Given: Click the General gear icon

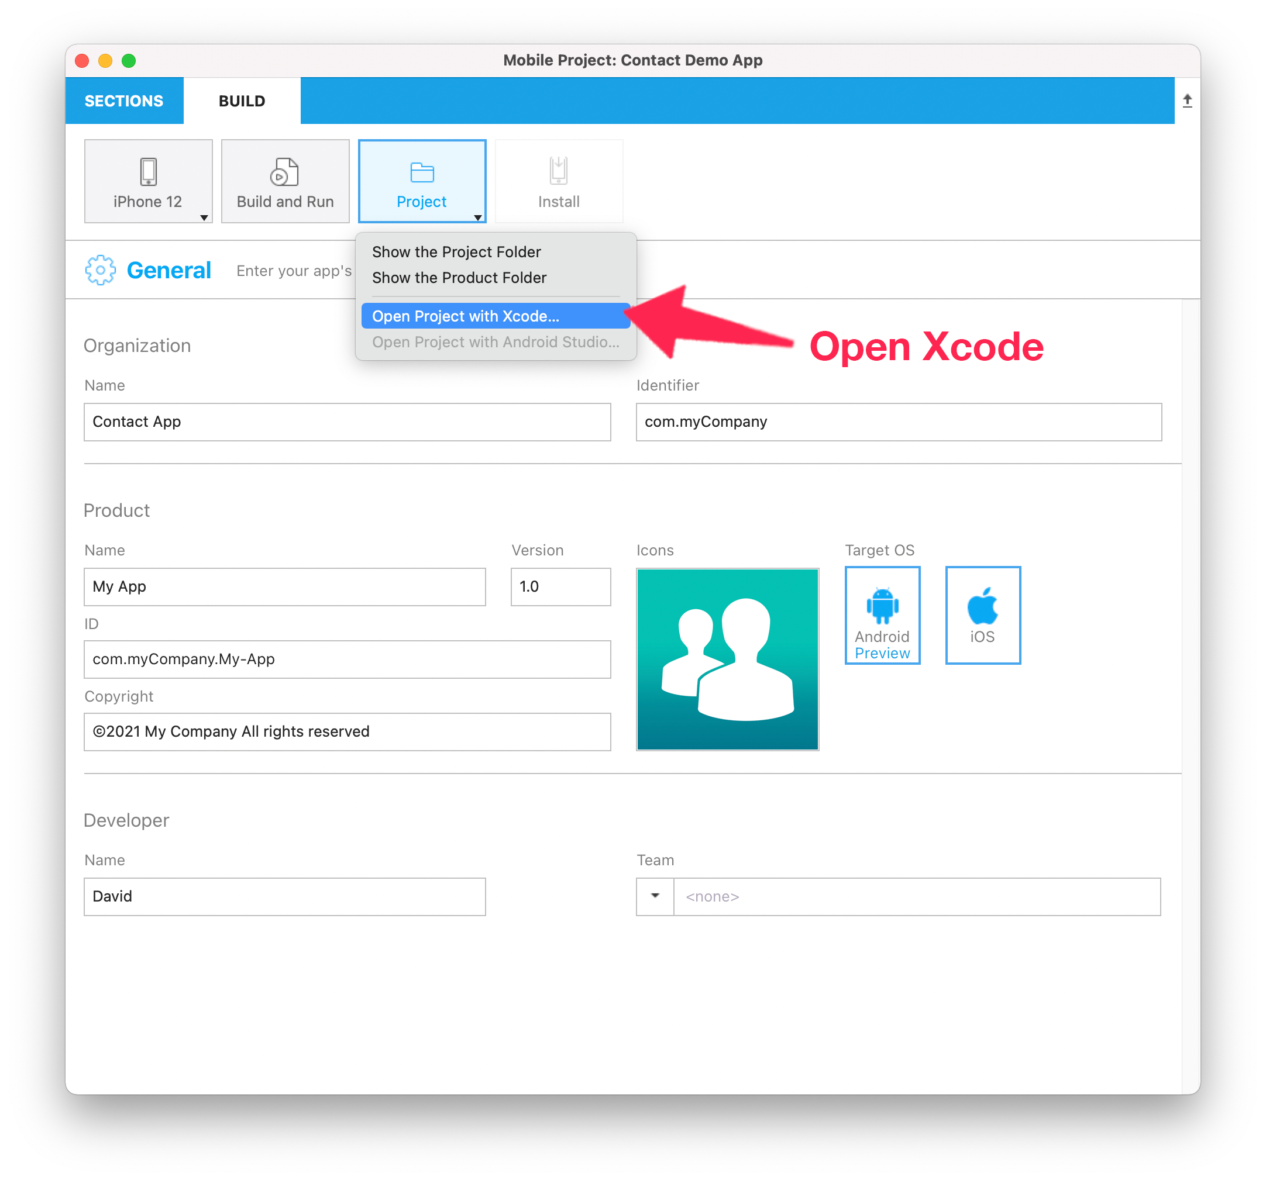Looking at the screenshot, I should coord(100,270).
